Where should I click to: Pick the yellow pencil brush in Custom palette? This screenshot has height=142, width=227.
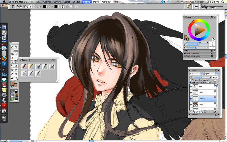point(31,66)
